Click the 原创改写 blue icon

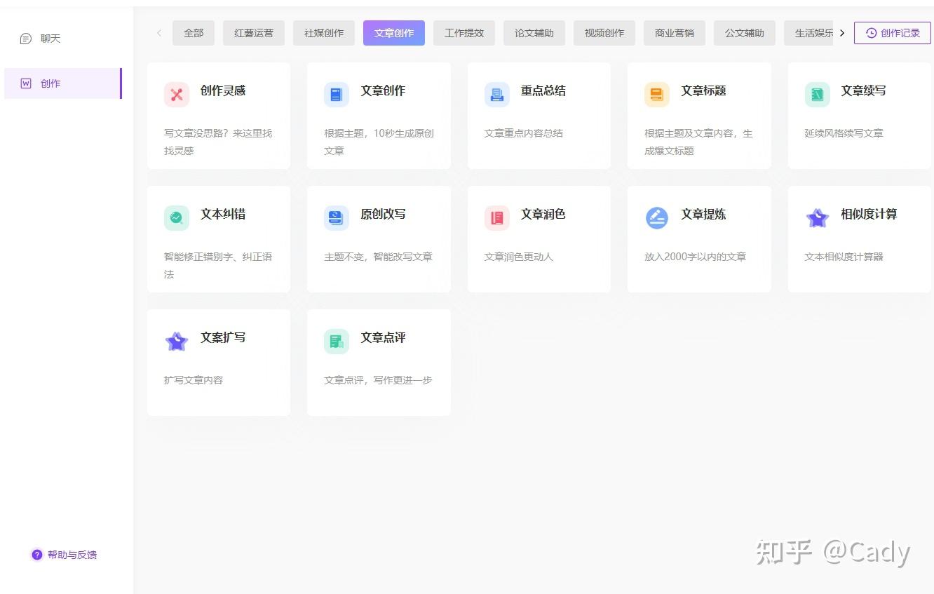[337, 218]
